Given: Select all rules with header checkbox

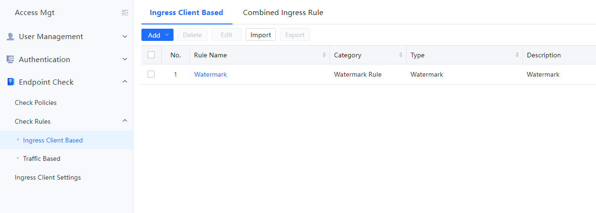Looking at the screenshot, I should tap(151, 55).
